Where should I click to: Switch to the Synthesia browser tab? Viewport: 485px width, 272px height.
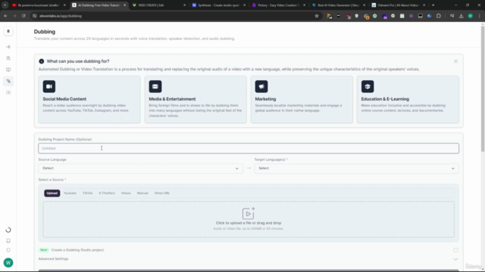pos(218,5)
